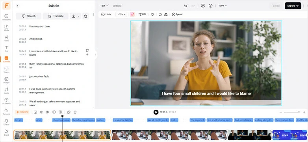This screenshot has width=308, height=142.
Task: Delete the selected clip with timeline trash icon
Action: click(75, 112)
